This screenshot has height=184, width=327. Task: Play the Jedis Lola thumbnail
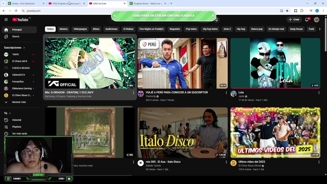[x=275, y=63]
